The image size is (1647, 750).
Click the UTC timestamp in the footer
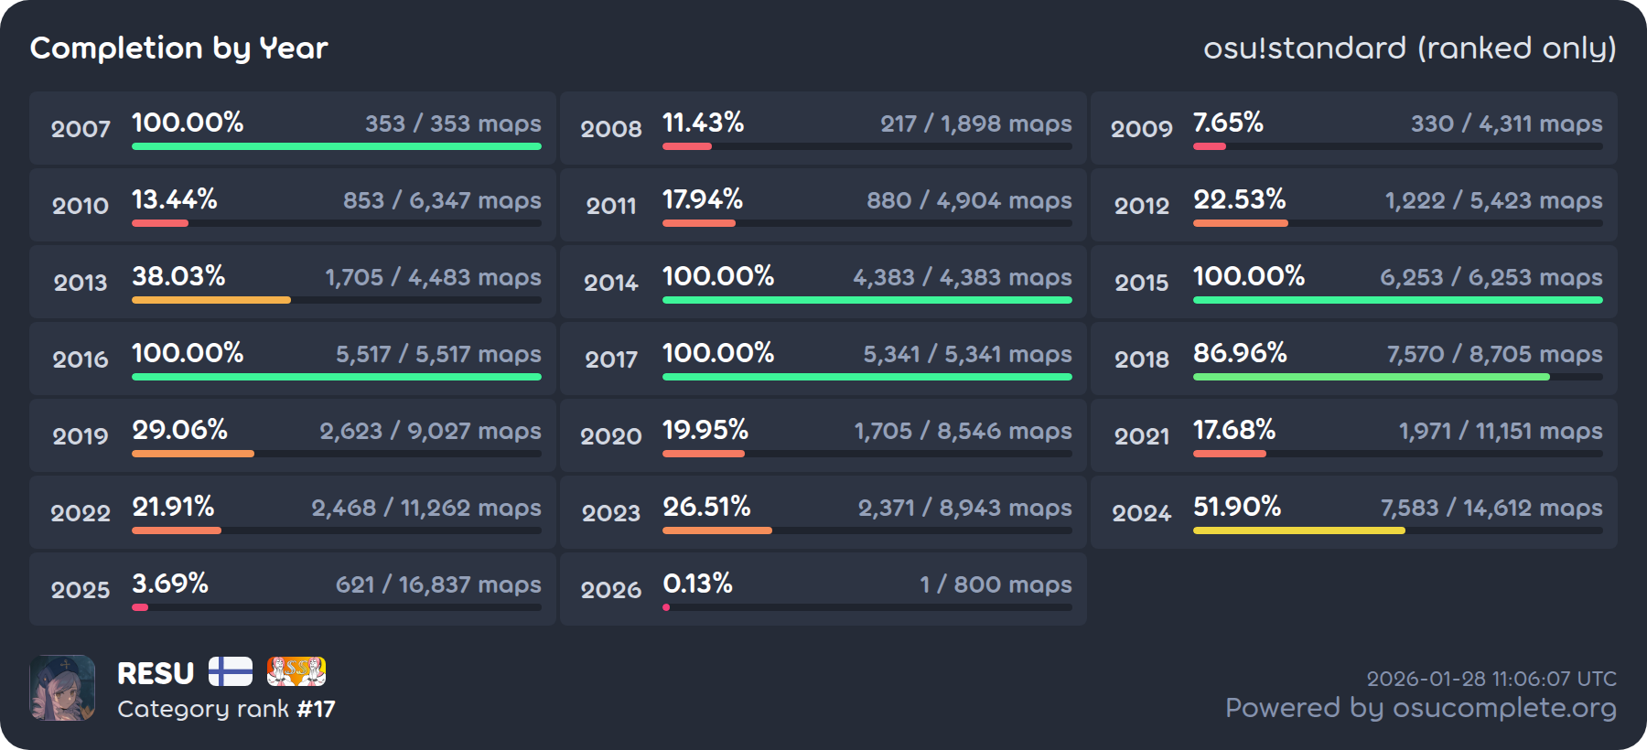1491,679
